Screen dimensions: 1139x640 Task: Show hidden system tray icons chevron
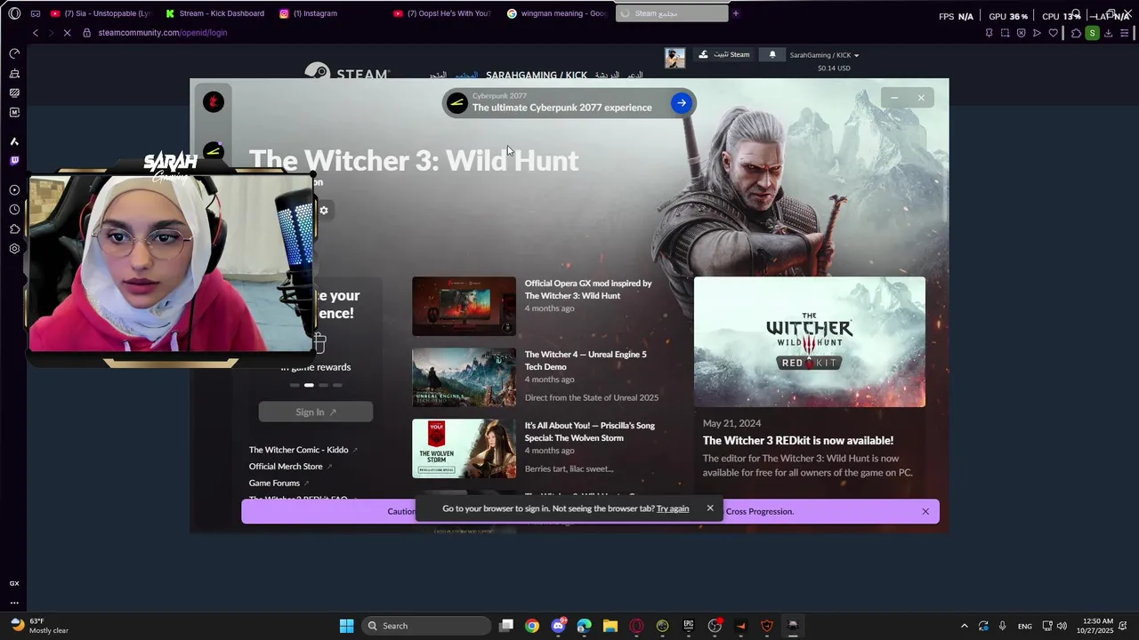point(964,626)
